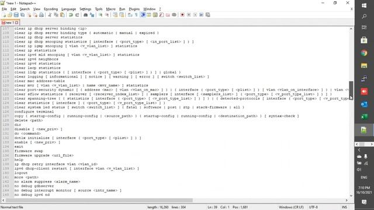
Task: Open the Language menu
Action: tap(68, 9)
